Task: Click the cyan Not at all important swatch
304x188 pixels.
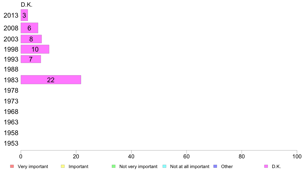Action: [164, 166]
